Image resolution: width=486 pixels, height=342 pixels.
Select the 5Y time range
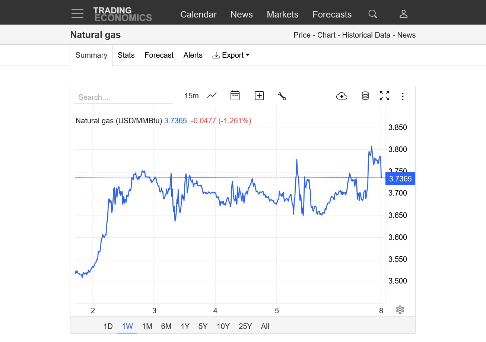tap(203, 326)
